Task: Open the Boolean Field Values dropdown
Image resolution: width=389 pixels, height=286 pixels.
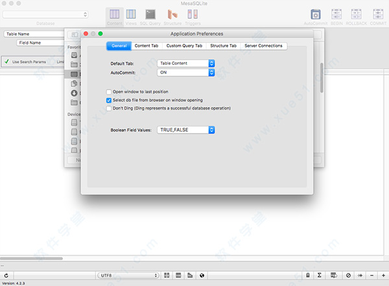Action: tap(186, 130)
